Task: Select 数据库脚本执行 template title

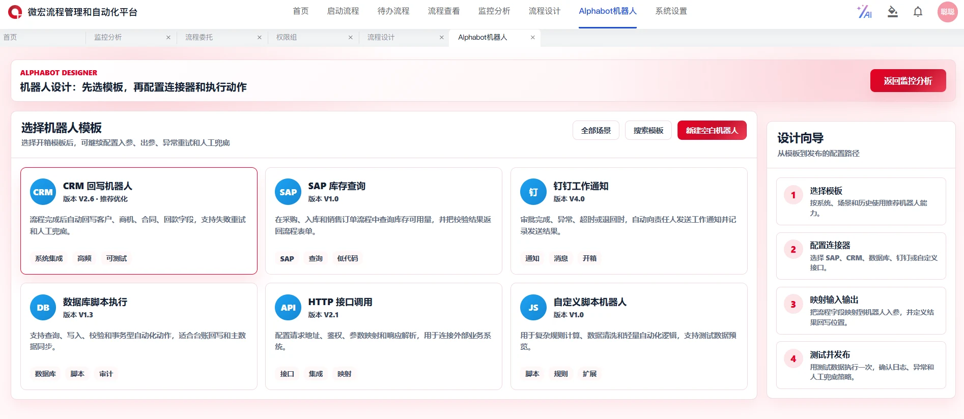Action: [x=95, y=302]
